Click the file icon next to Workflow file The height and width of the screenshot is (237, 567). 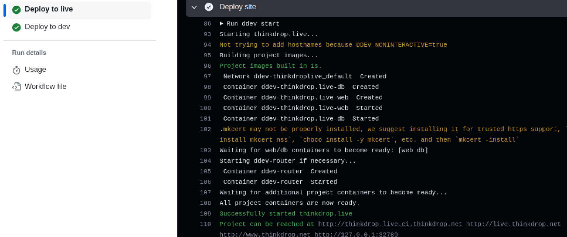click(x=17, y=87)
